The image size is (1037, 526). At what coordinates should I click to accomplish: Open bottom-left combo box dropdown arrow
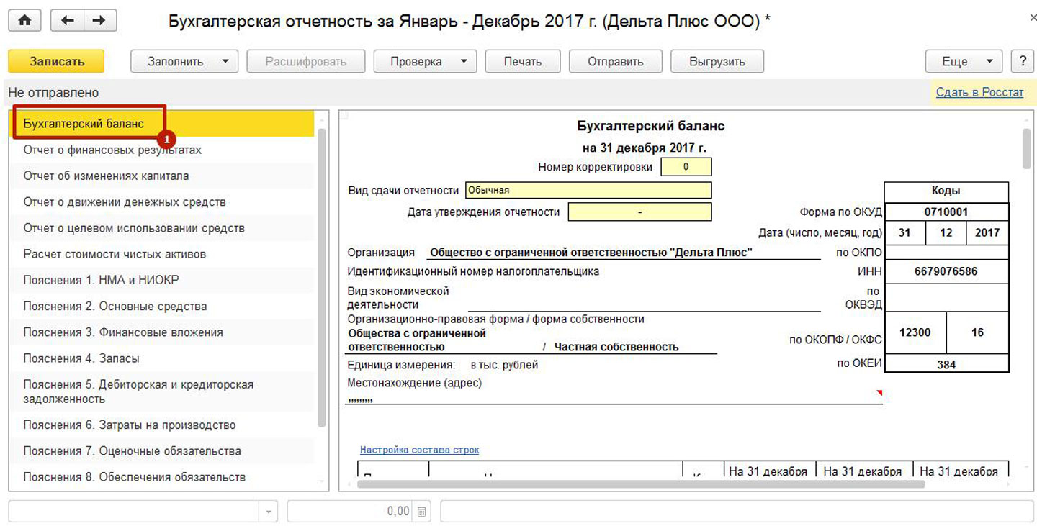[268, 512]
